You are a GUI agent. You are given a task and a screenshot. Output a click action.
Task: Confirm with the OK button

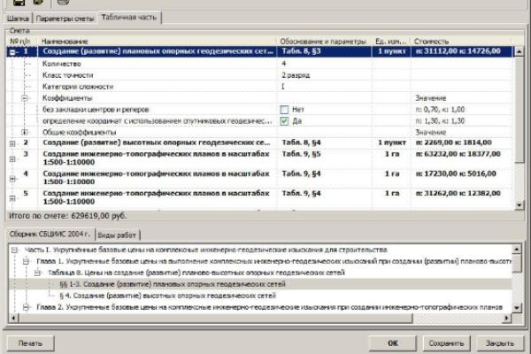point(392,343)
